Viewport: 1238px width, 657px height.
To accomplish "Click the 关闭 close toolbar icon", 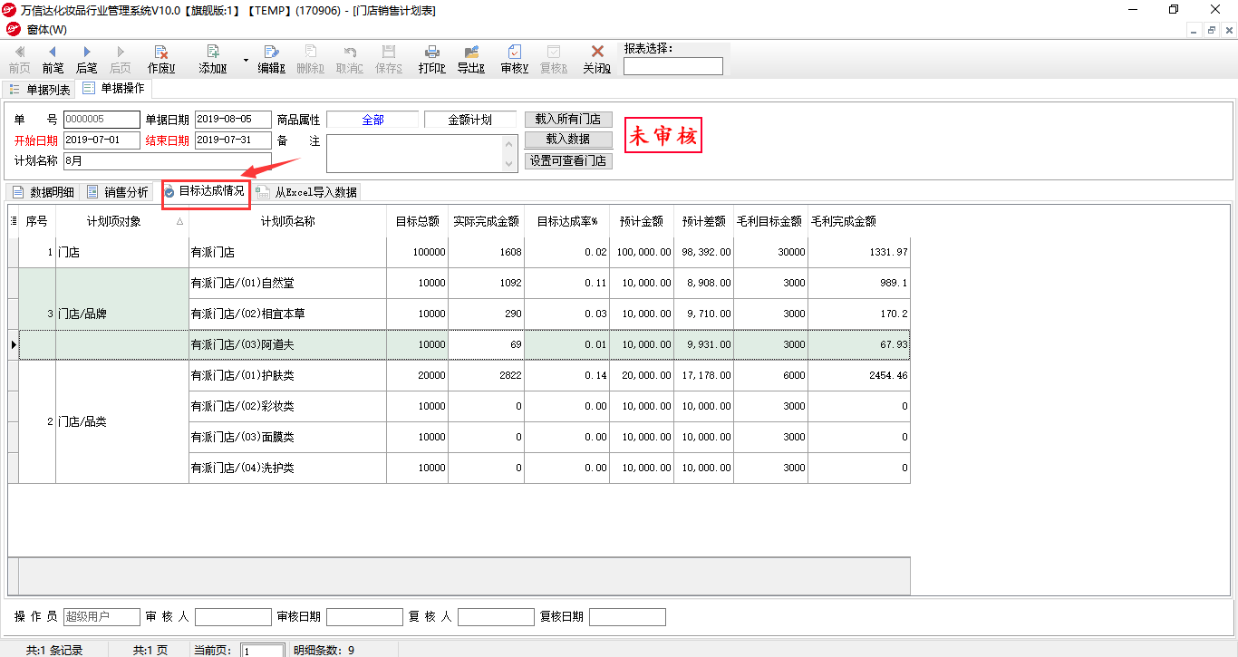I will coord(596,59).
